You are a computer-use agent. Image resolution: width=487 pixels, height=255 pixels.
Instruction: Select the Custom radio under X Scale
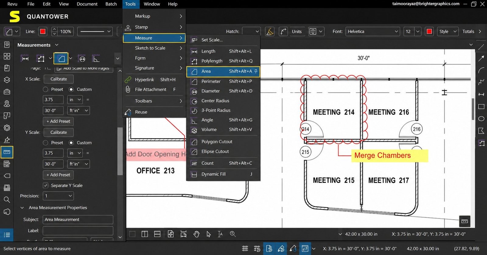71,89
